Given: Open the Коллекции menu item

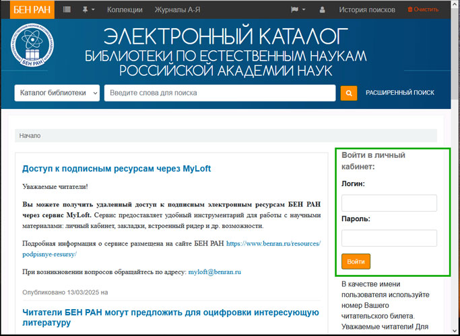Looking at the screenshot, I should tap(125, 9).
